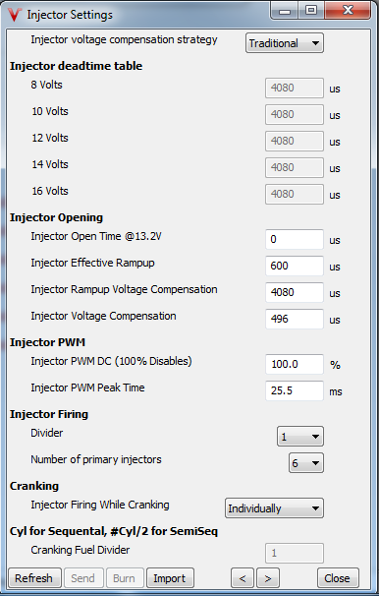Open the Injector Firing While Cranking dropdown
Image resolution: width=379 pixels, height=596 pixels.
274,508
